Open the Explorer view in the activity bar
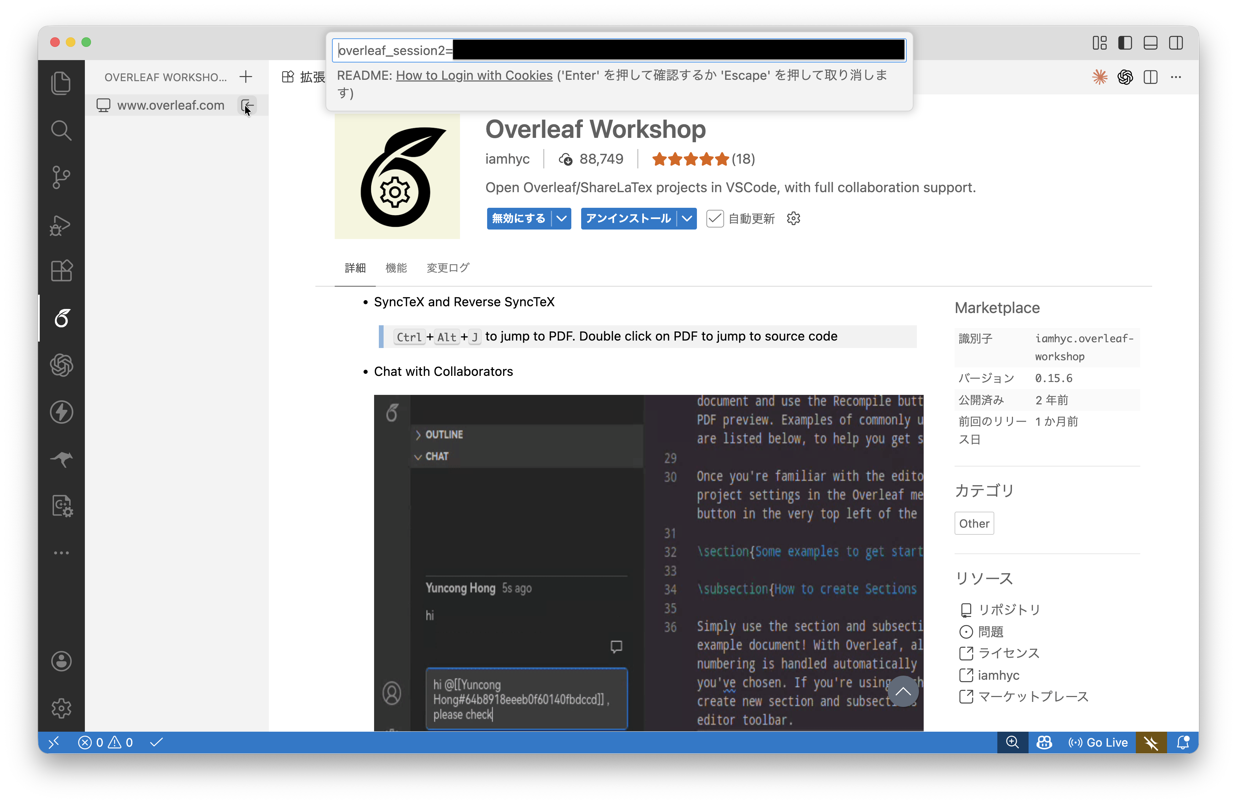The image size is (1237, 804). pyautogui.click(x=61, y=83)
